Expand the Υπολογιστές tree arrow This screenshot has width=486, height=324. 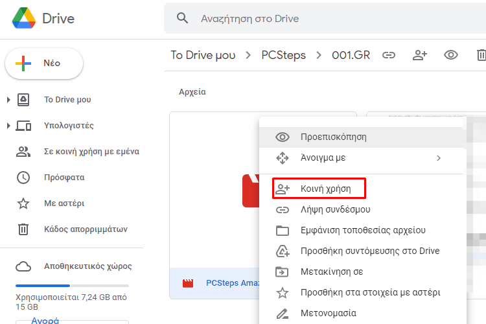8,126
